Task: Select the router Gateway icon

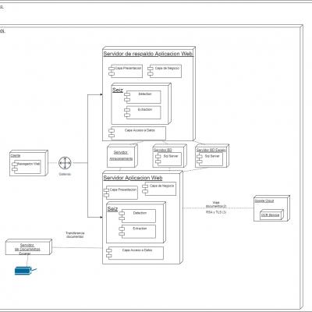Action: pos(65,163)
